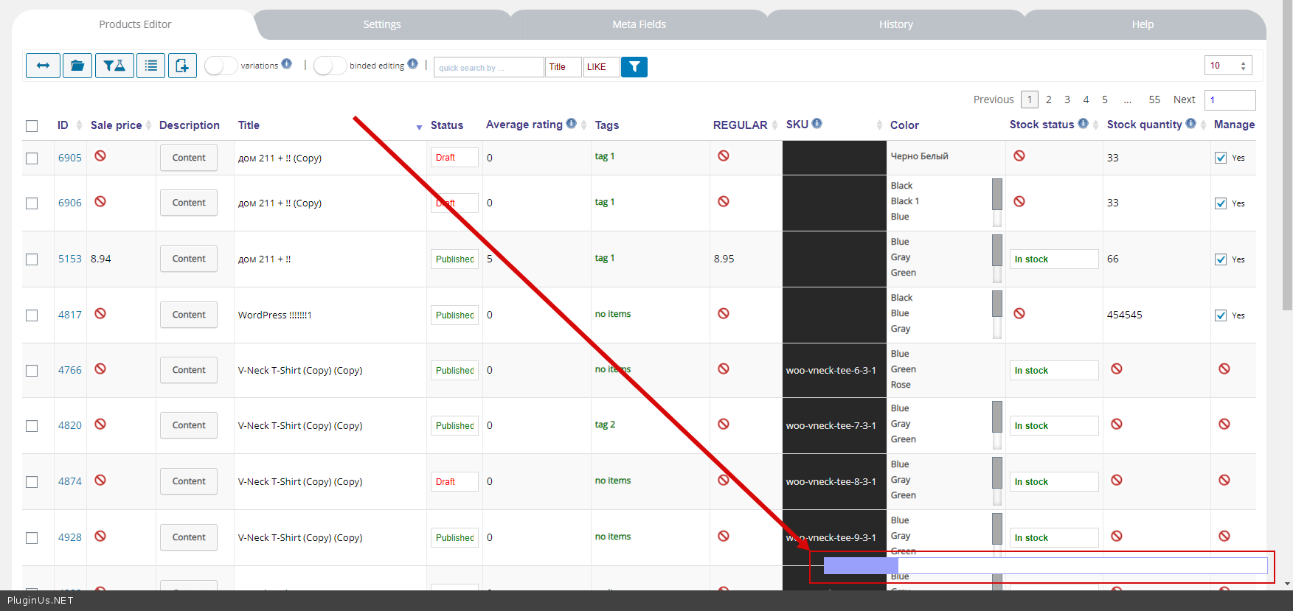Click the double-arrow expand width icon
The width and height of the screenshot is (1293, 611).
tap(43, 66)
